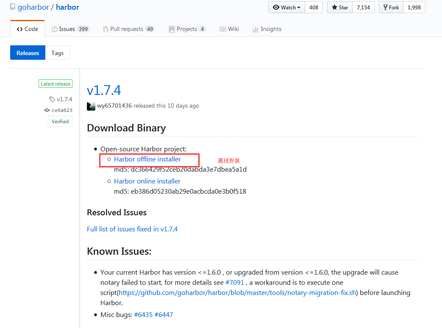
Task: Open Full list of issues fixed in v1.7.4
Action: coord(132,229)
